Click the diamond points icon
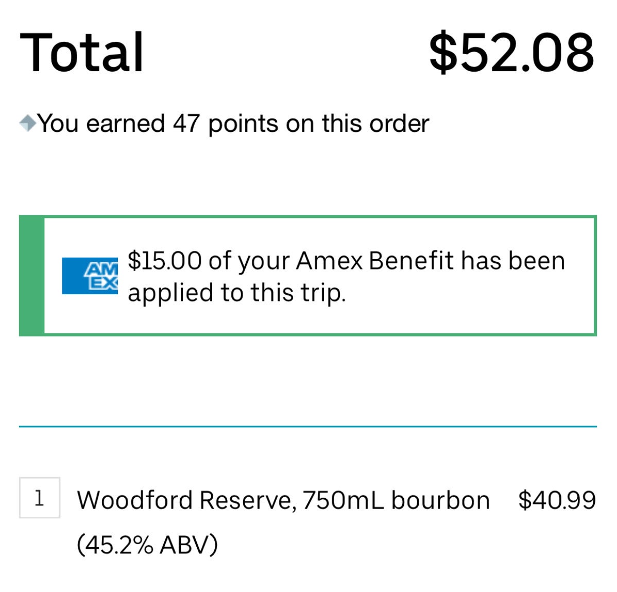 (x=27, y=123)
